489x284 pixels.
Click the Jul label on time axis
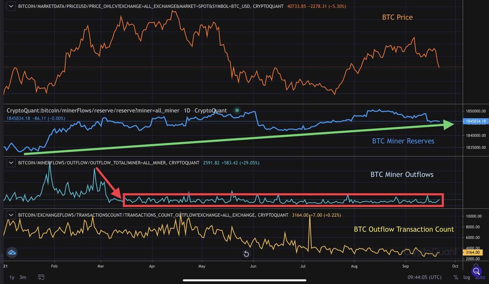(x=303, y=266)
